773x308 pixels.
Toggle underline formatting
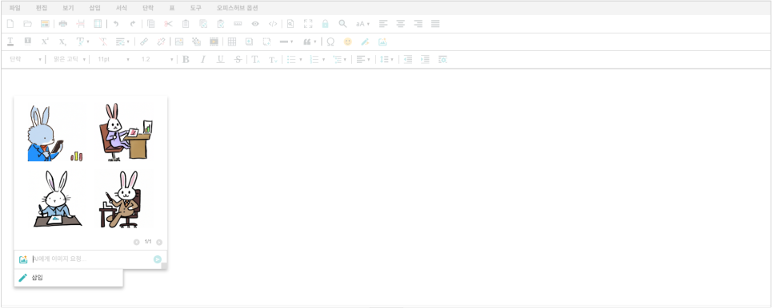(x=220, y=59)
